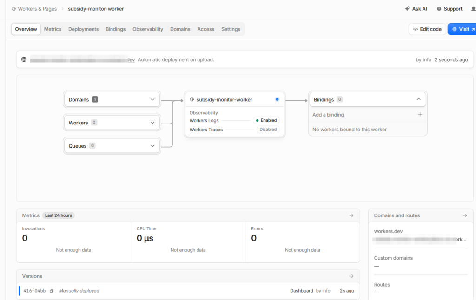Viewport: 476px width, 300px height.
Task: Open the Deployments tab
Action: (x=84, y=29)
